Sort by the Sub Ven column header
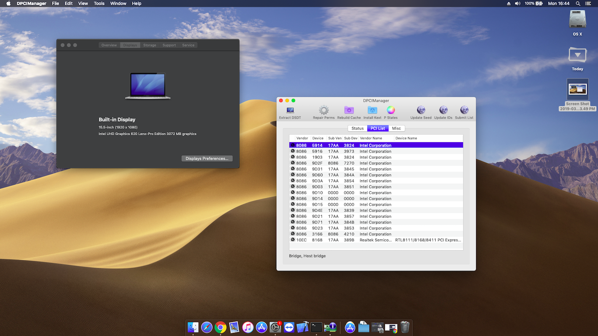This screenshot has height=336, width=598. pos(334,138)
